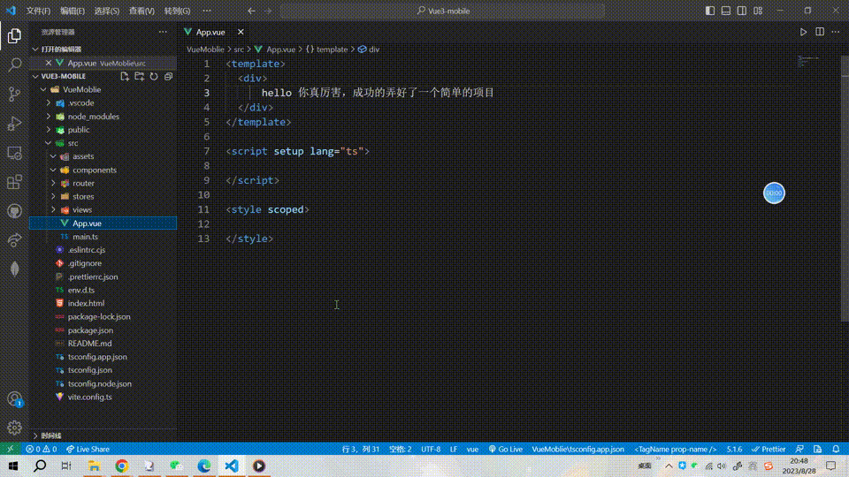Open the Extensions view
Screen dimensions: 849x477
click(x=15, y=182)
